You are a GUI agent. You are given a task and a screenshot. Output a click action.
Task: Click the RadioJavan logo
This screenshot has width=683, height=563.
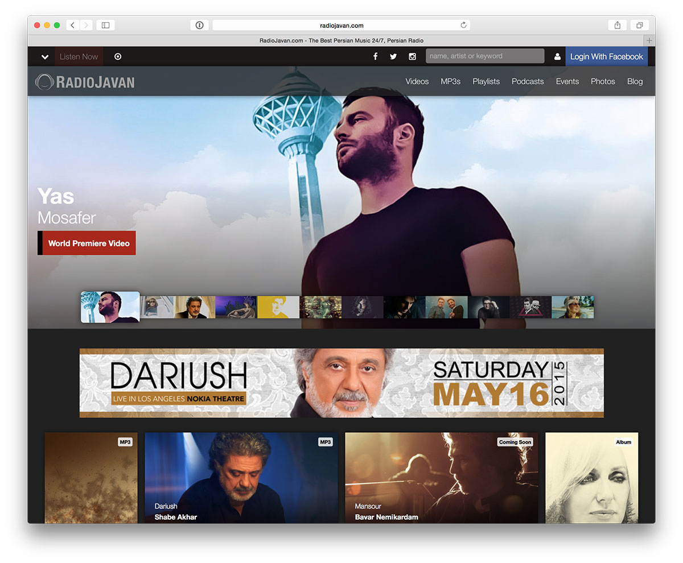tap(85, 82)
